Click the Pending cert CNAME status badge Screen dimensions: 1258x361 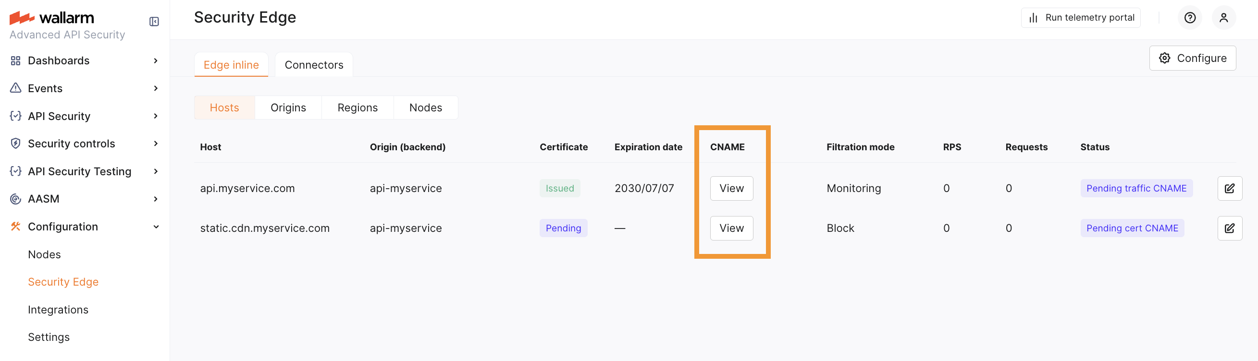pyautogui.click(x=1132, y=229)
